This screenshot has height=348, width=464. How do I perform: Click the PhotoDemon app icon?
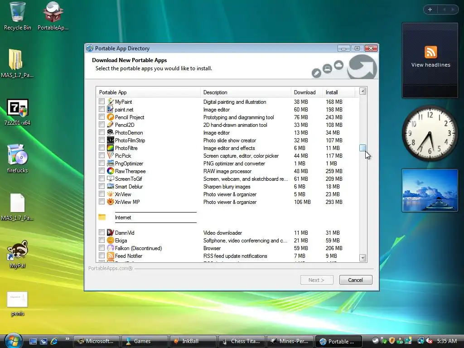(111, 132)
